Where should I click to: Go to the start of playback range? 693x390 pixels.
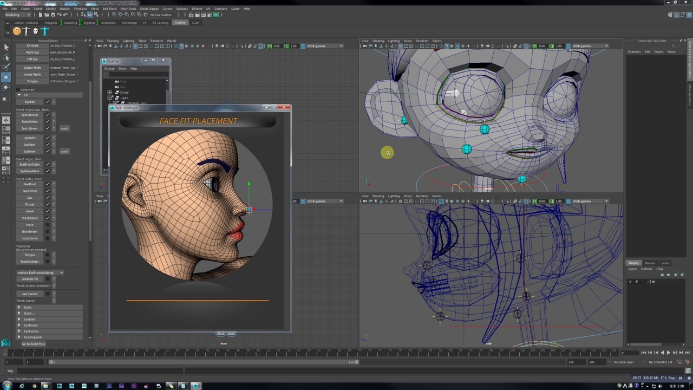coord(644,353)
